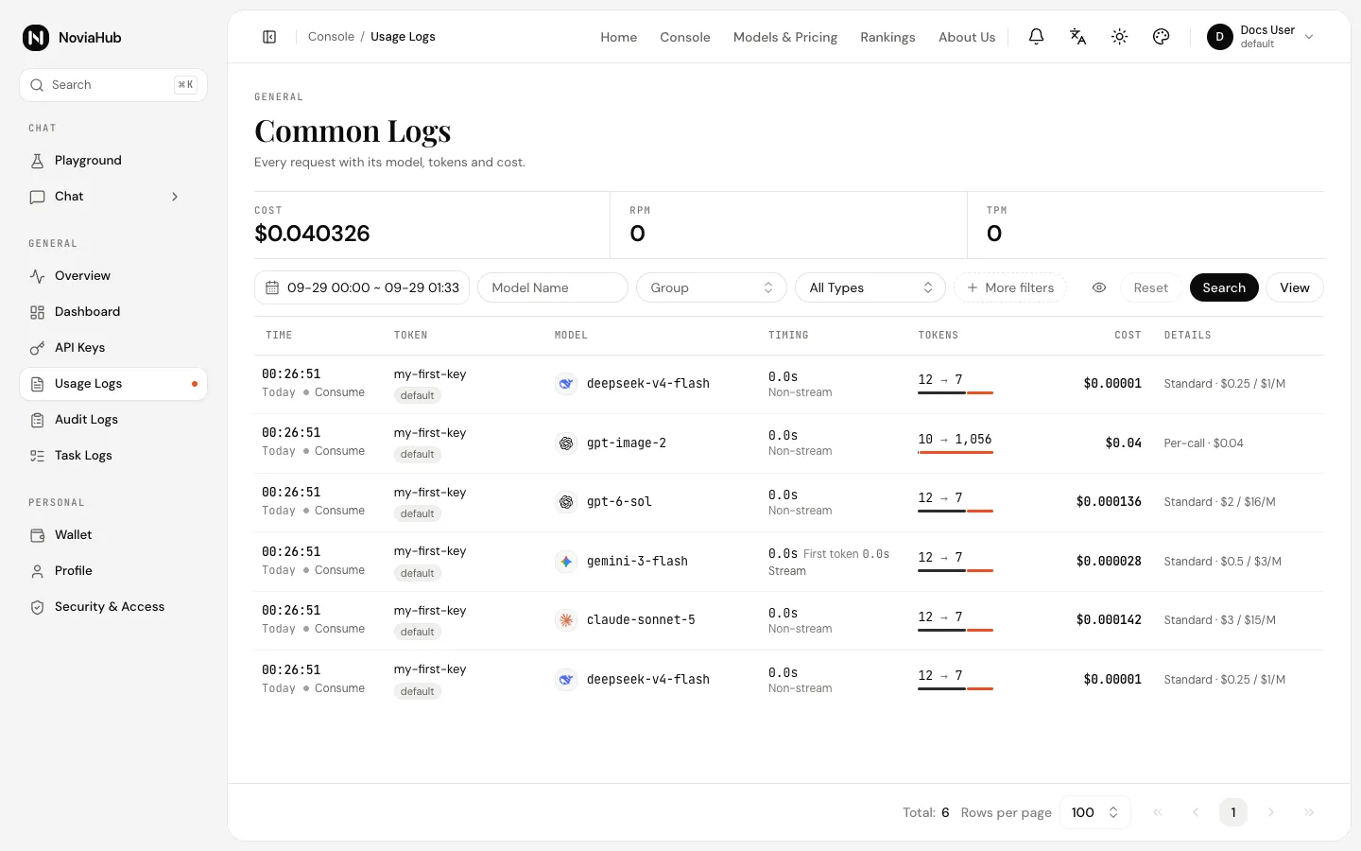Open the notifications bell
Image resolution: width=1361 pixels, height=851 pixels.
click(x=1036, y=37)
